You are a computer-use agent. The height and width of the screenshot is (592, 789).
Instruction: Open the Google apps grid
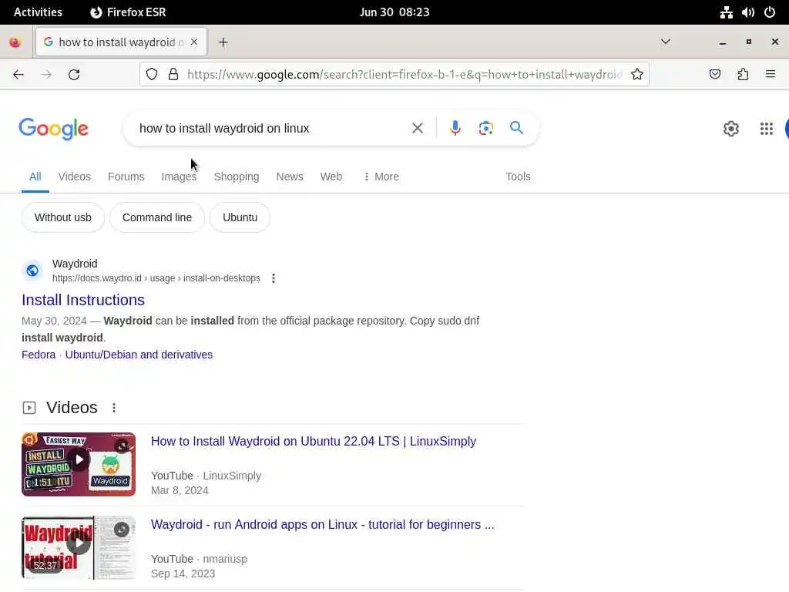pos(767,129)
